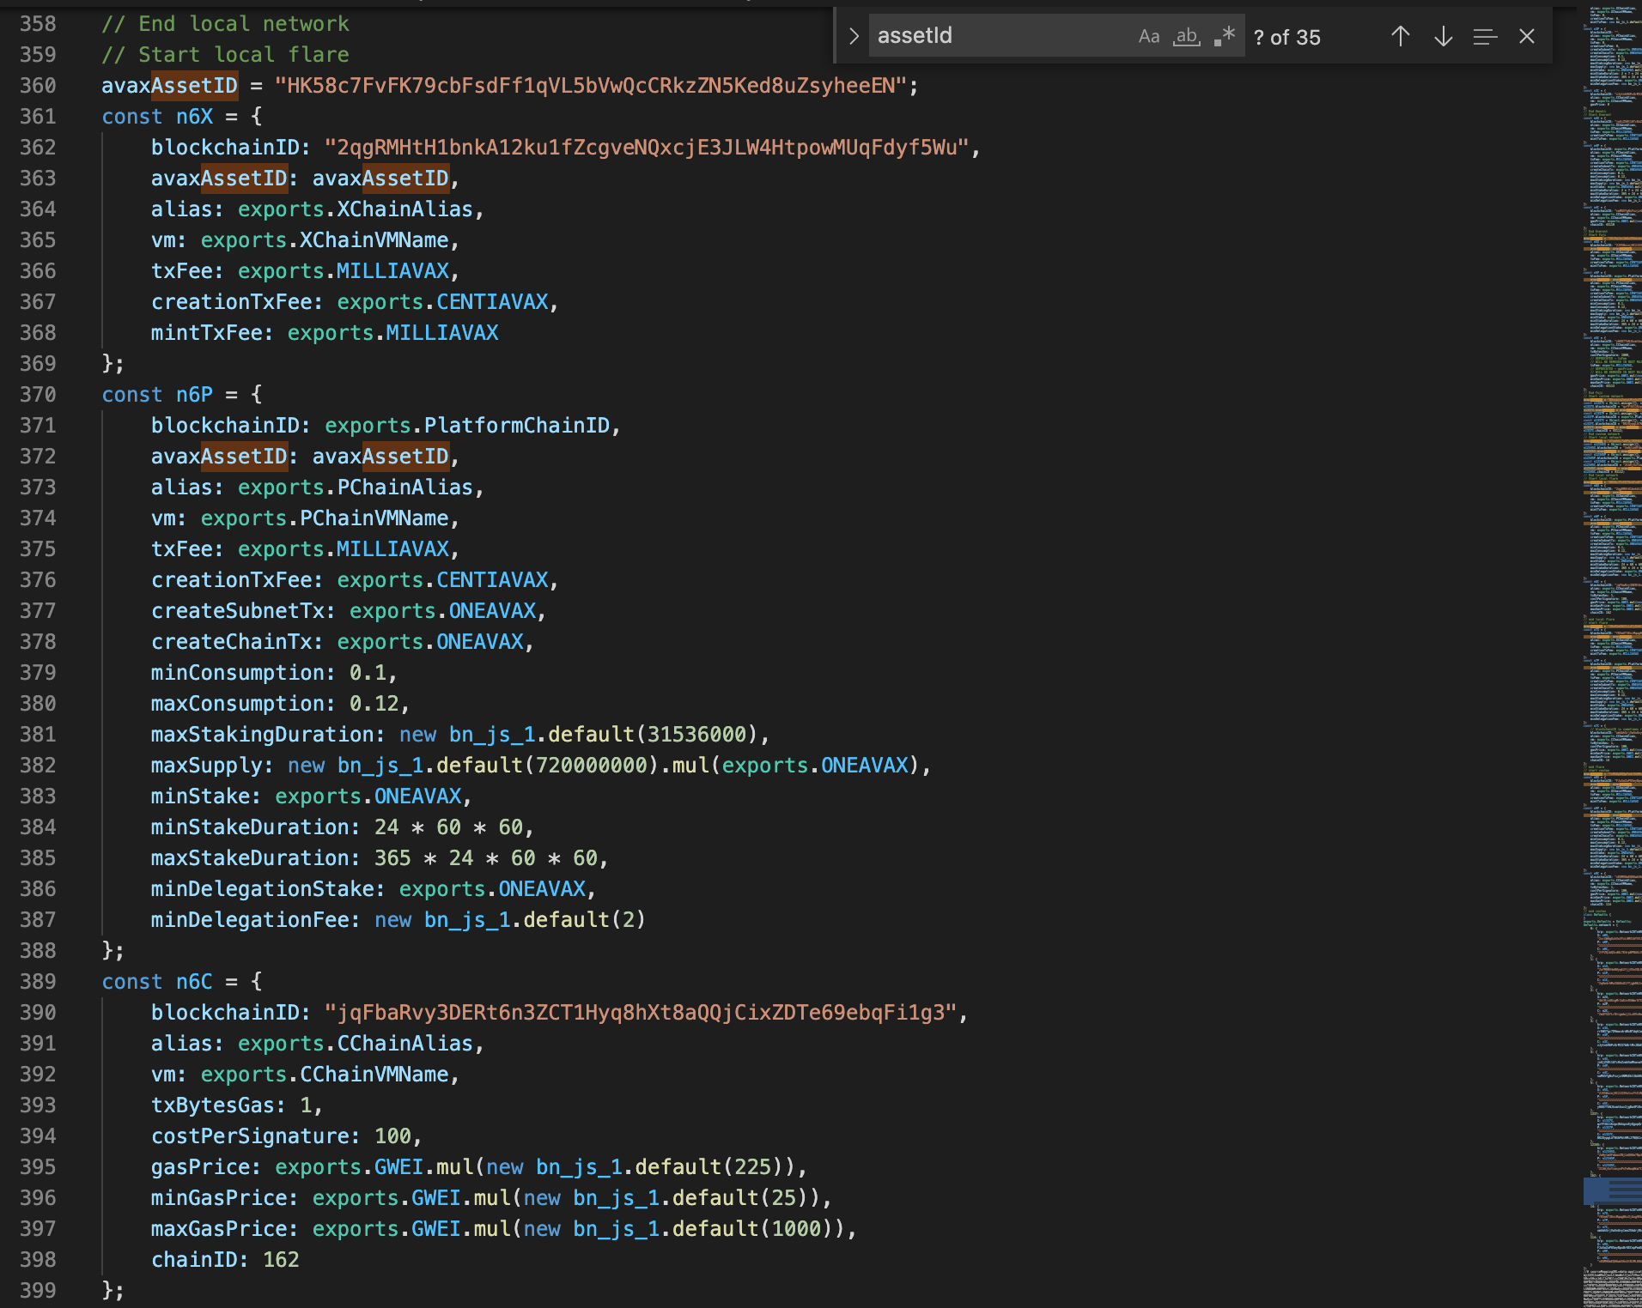Click 'createSubnetTx' property
This screenshot has width=1642, height=1308.
click(238, 610)
